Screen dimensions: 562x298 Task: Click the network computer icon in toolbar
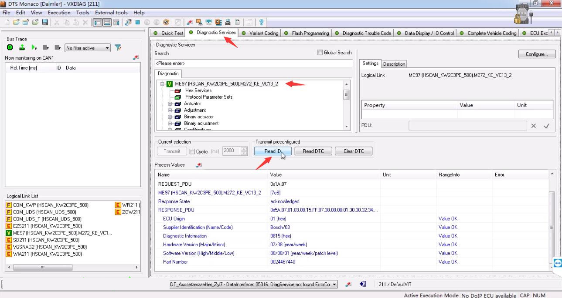(x=208, y=22)
